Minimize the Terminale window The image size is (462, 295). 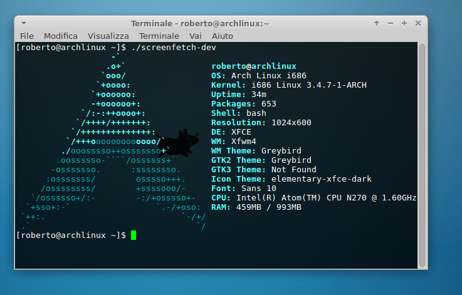pos(391,23)
